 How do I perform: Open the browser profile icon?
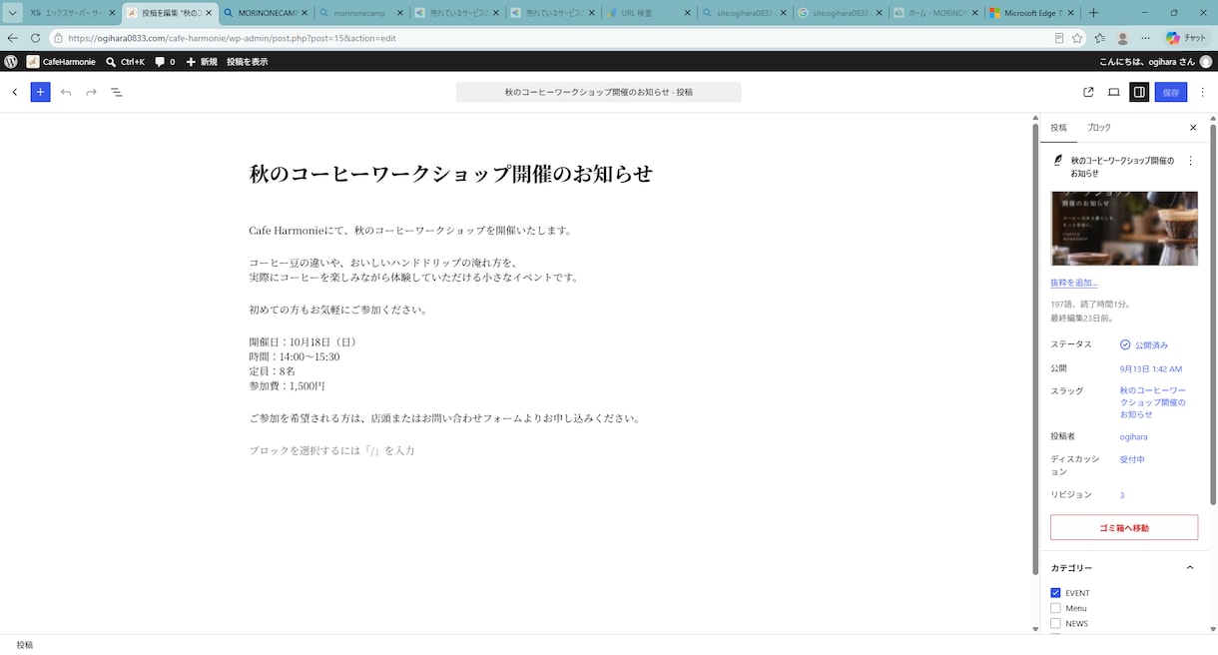(x=1122, y=38)
